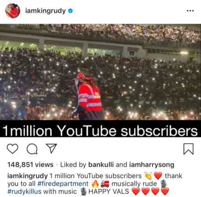Open the bankulli profile from likes
Screen dimensions: 201x197
[x=101, y=165]
